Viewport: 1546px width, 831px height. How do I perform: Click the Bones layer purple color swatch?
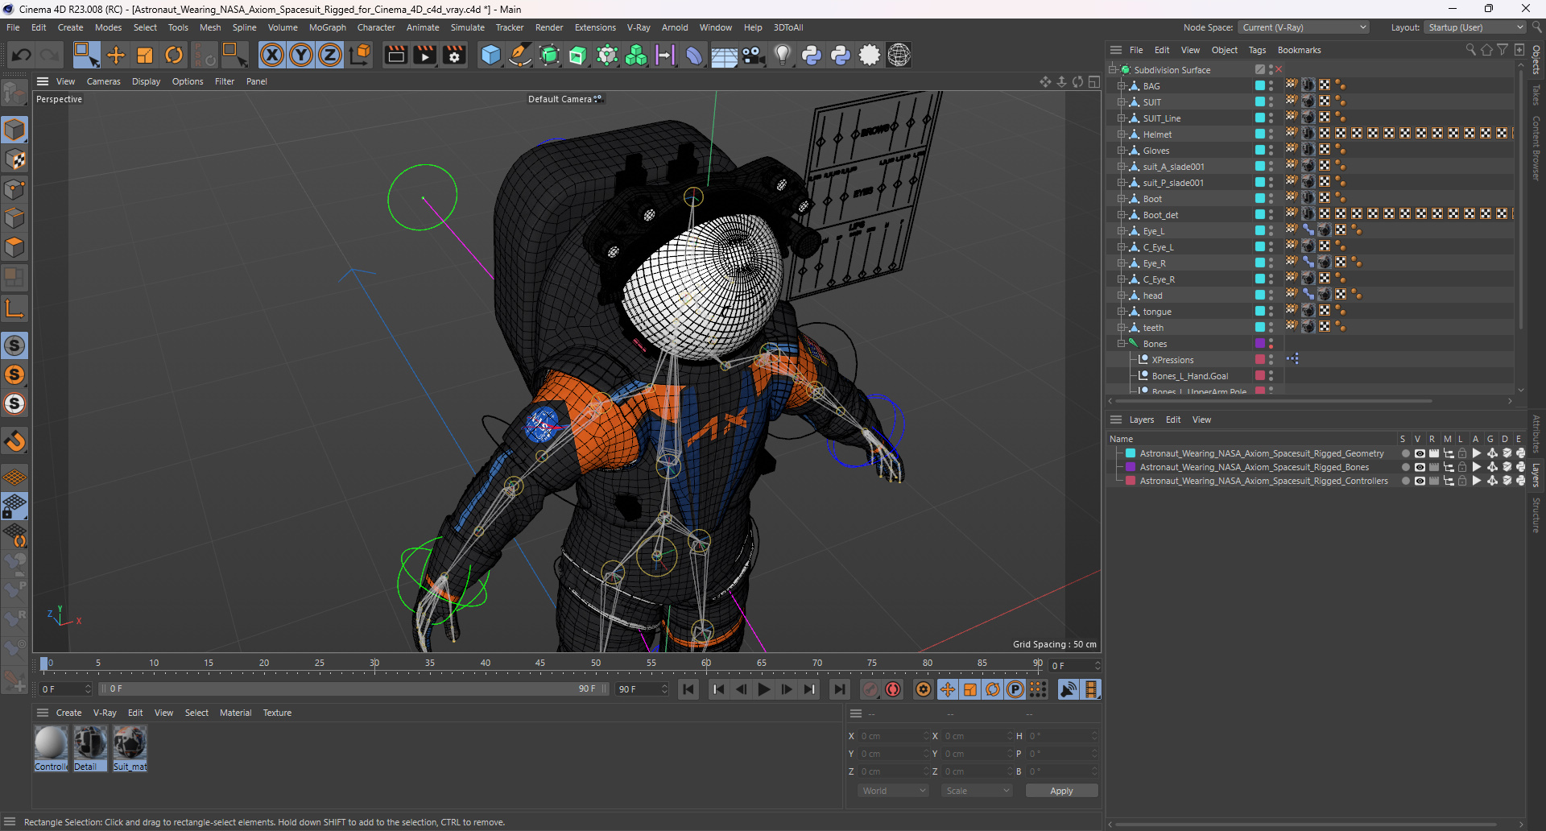(x=1131, y=467)
